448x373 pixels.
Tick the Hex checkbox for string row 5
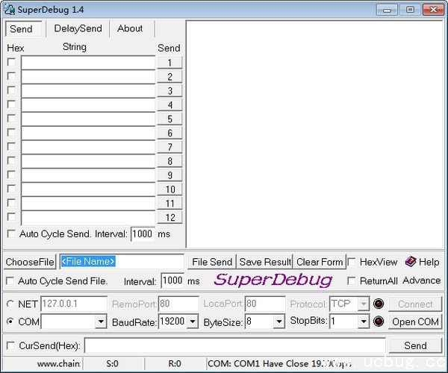(x=11, y=119)
